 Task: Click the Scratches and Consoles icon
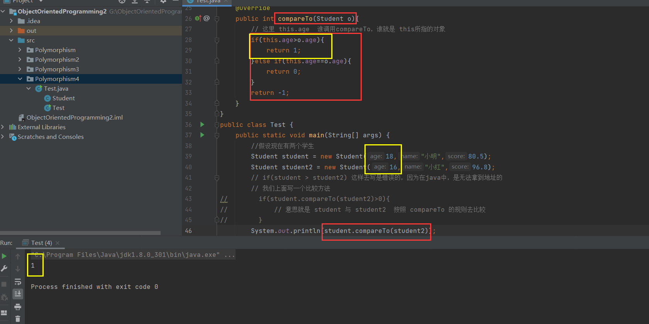click(13, 137)
